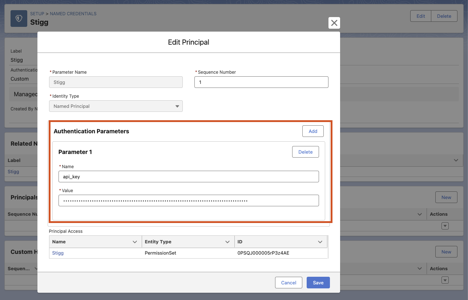Select the PermissionSet cell text
This screenshot has height=300, width=468.
coord(161,253)
